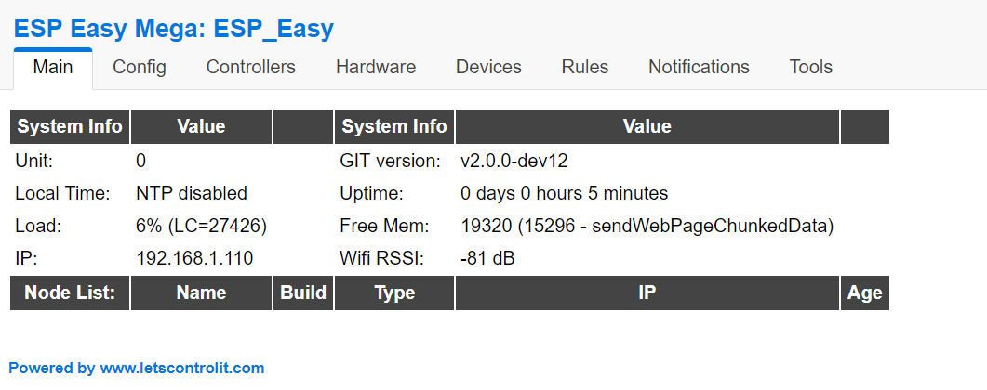Click the Load value 6% (LC=27426)

click(x=202, y=226)
